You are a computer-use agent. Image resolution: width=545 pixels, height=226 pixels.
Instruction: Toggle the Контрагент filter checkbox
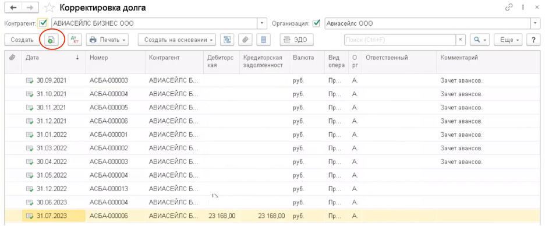click(x=43, y=24)
